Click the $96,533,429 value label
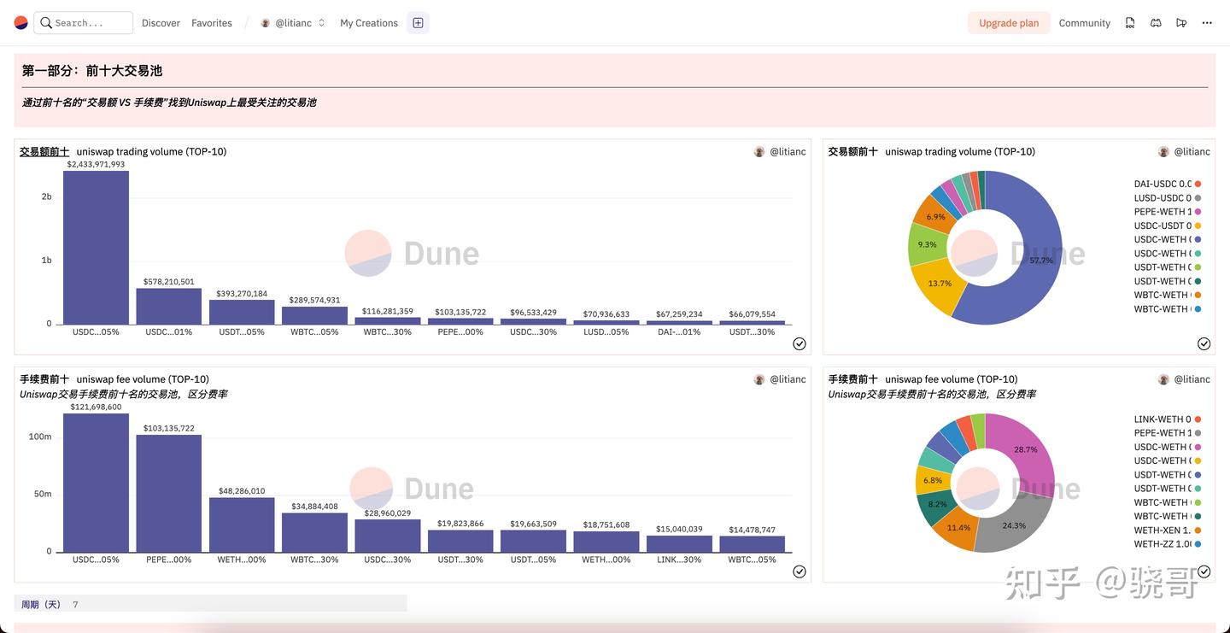The height and width of the screenshot is (633, 1230). click(533, 313)
